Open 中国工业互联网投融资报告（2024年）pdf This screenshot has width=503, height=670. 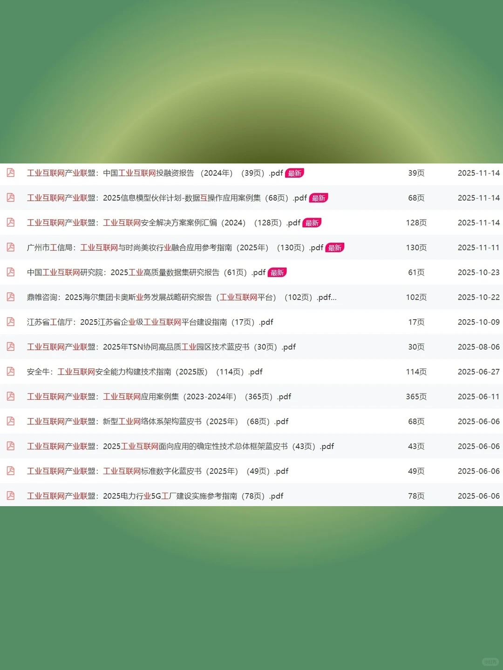pos(155,173)
